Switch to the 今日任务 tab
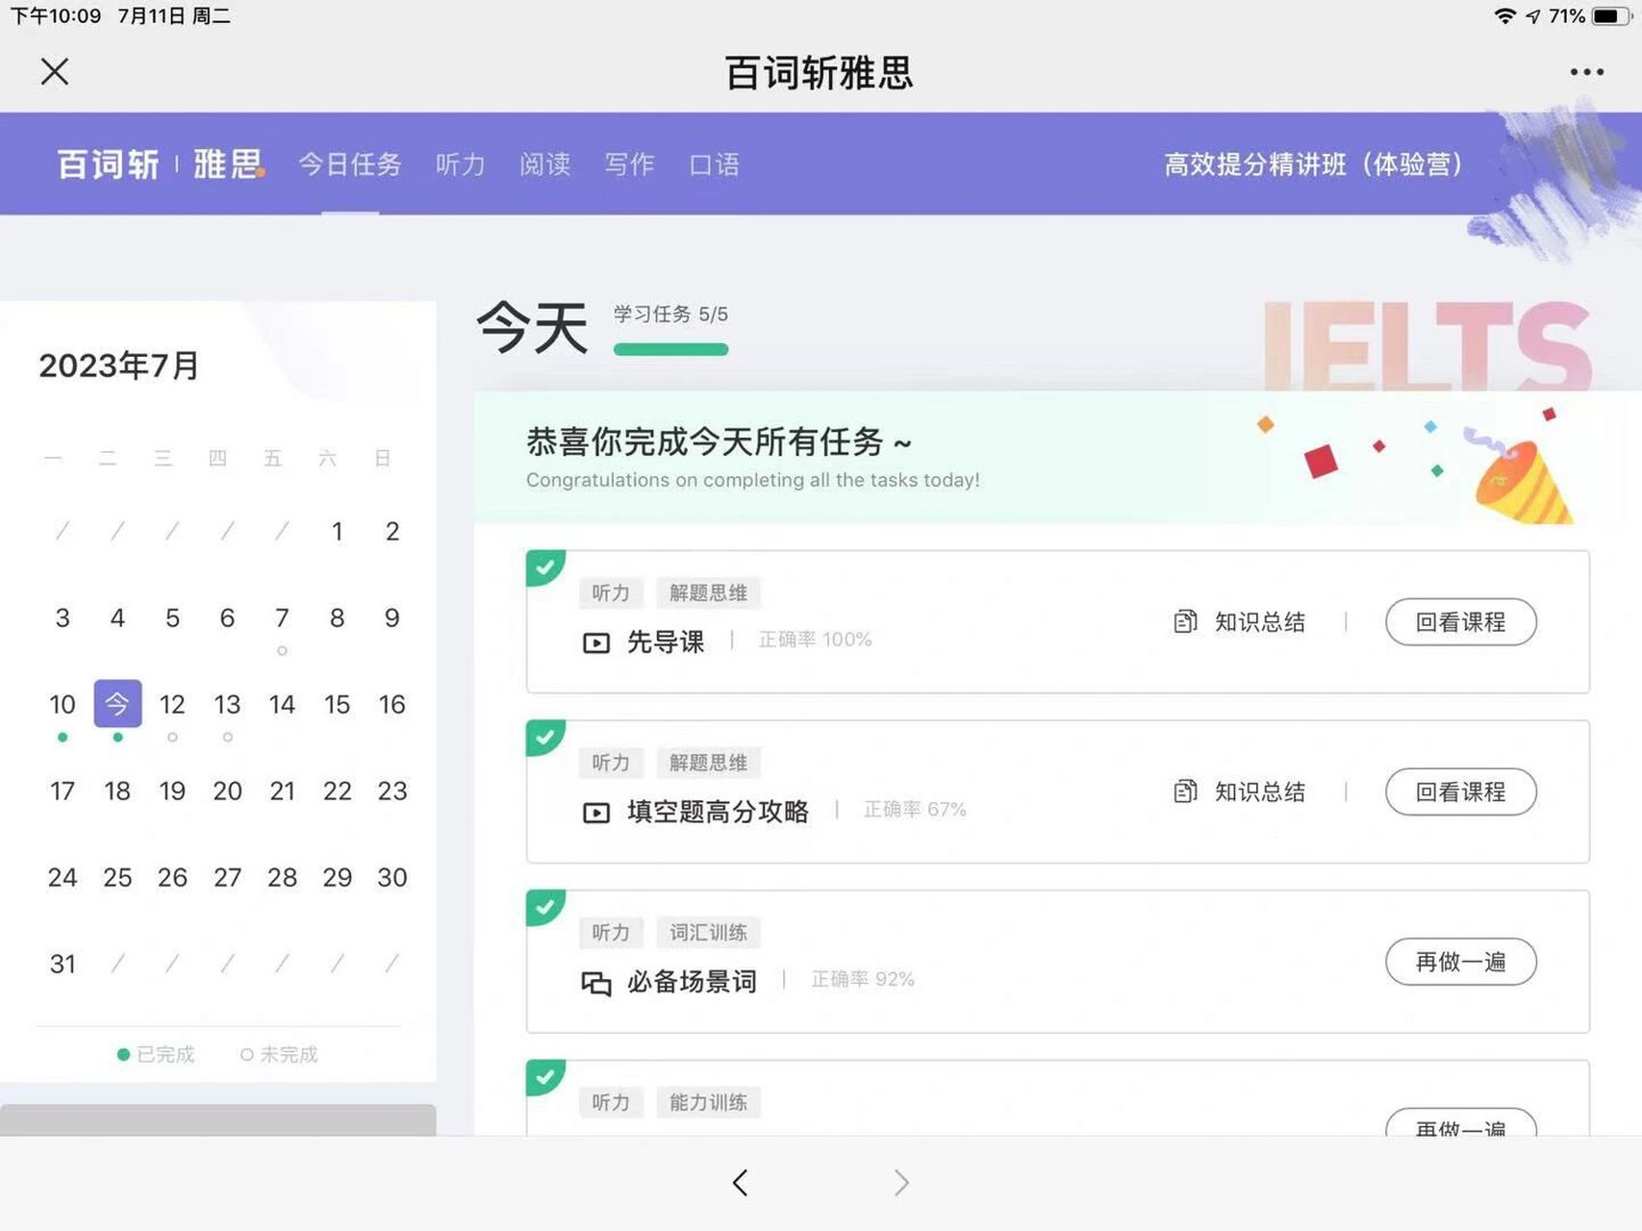The width and height of the screenshot is (1642, 1231). click(x=350, y=164)
